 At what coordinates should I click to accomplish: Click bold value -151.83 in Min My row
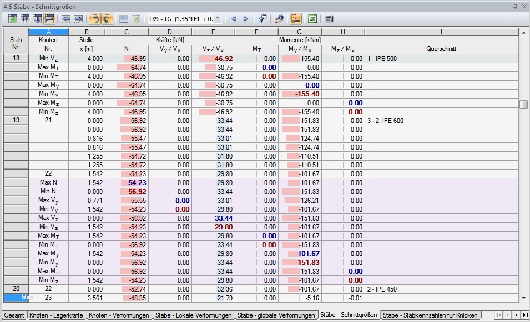coord(307,263)
